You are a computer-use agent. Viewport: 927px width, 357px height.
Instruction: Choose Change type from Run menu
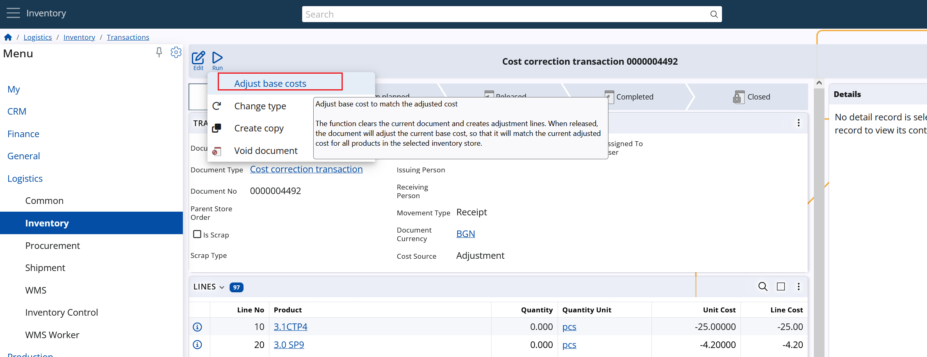[x=260, y=106]
